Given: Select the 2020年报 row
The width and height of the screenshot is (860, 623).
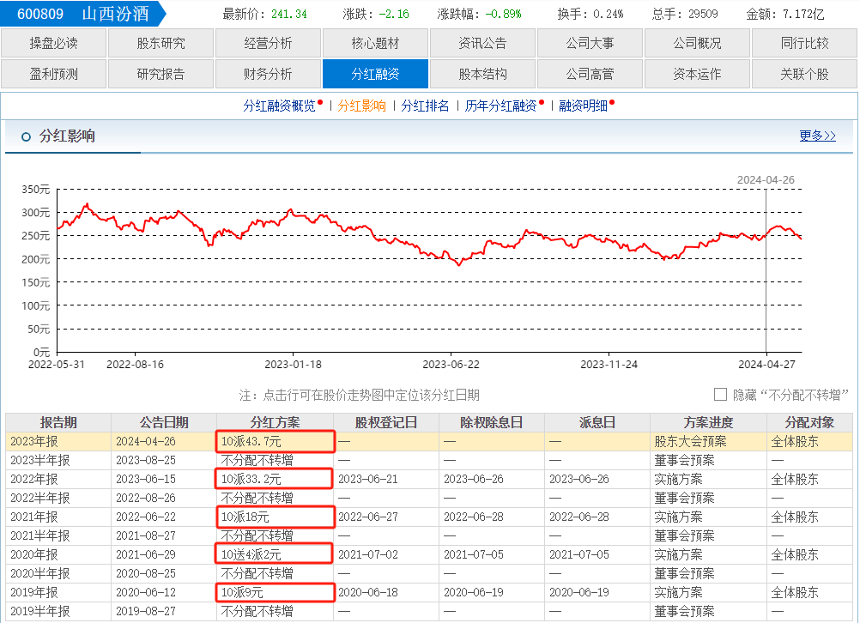Looking at the screenshot, I should (429, 555).
